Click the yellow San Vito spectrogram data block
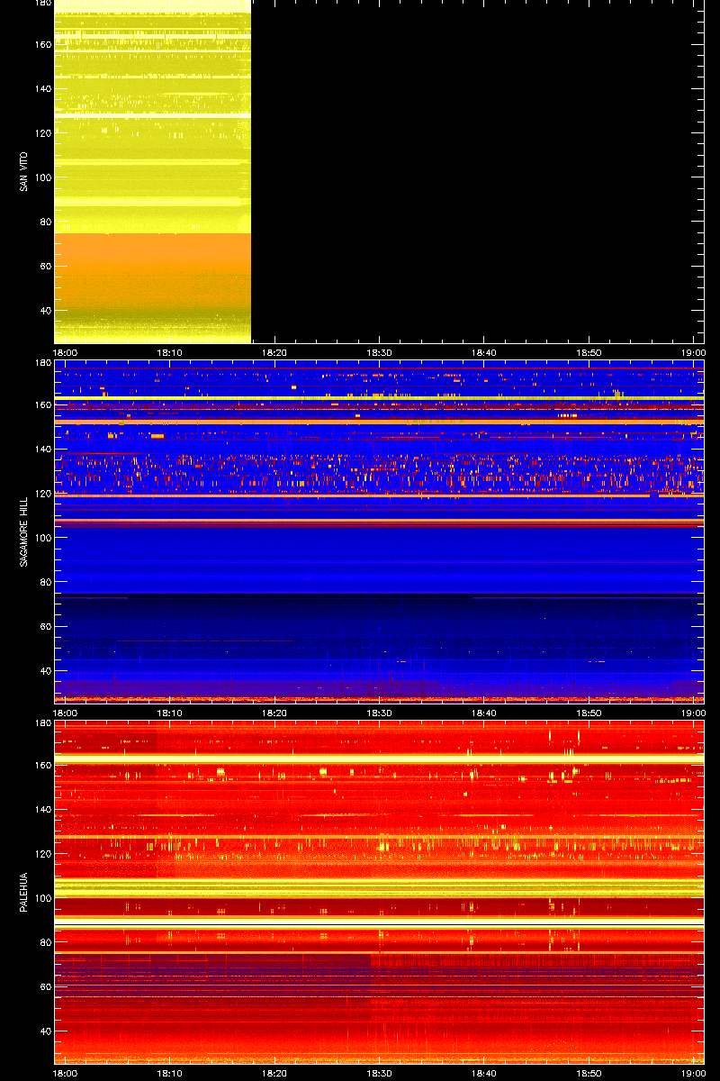 (152, 171)
